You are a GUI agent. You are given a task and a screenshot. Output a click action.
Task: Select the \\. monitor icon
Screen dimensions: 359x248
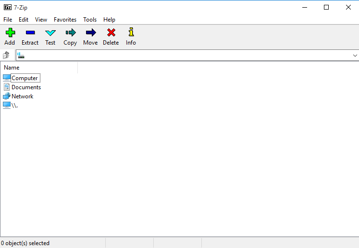pos(7,106)
